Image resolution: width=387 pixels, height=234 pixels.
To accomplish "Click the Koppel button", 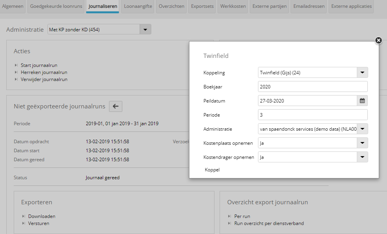I will click(212, 170).
